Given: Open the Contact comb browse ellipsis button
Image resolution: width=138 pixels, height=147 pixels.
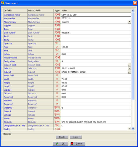Looking at the screenshot, I should (x=129, y=65).
